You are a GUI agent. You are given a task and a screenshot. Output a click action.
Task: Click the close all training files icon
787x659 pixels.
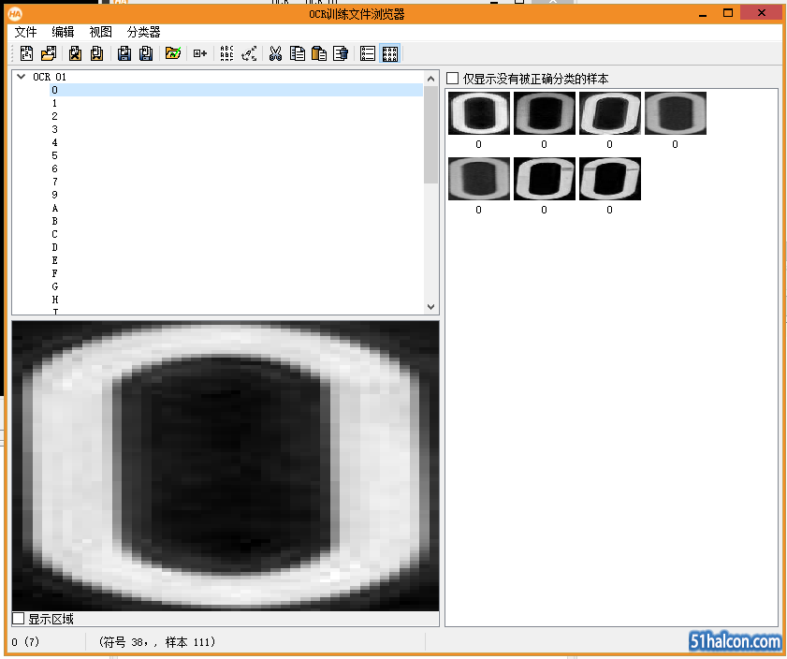(x=97, y=53)
